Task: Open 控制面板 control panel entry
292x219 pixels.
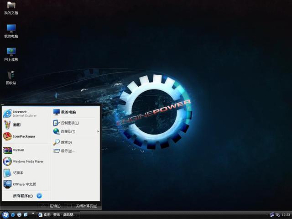Action: coord(75,123)
